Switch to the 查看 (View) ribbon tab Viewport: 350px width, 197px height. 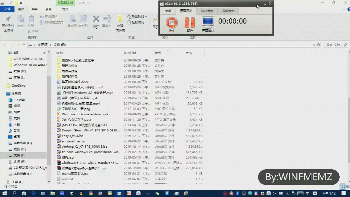[48, 9]
